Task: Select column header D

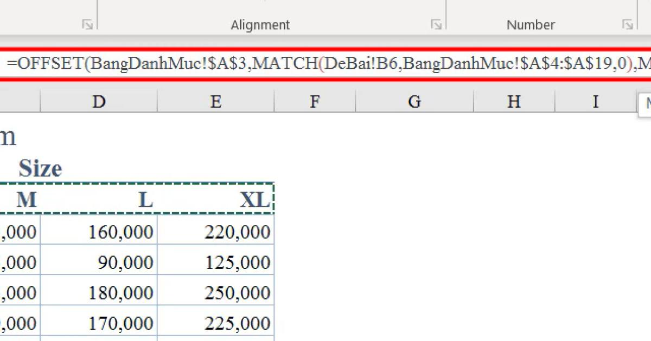Action: (99, 101)
